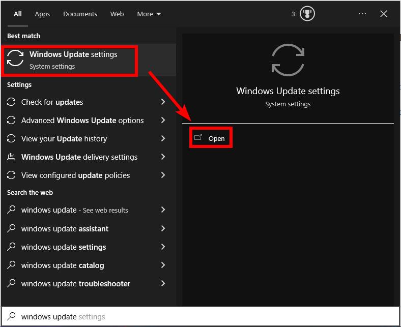This screenshot has height=327, width=401.
Task: Open the rewards trophy badge icon
Action: (307, 14)
